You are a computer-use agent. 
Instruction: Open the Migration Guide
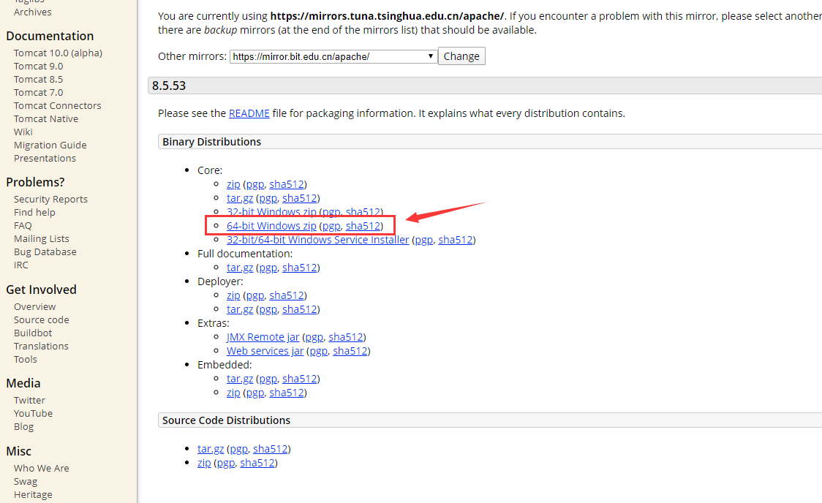[50, 145]
